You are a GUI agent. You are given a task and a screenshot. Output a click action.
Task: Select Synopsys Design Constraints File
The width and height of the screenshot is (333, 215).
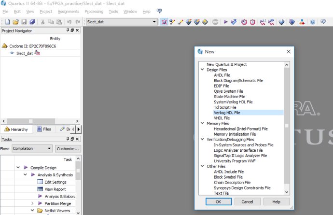242,188
